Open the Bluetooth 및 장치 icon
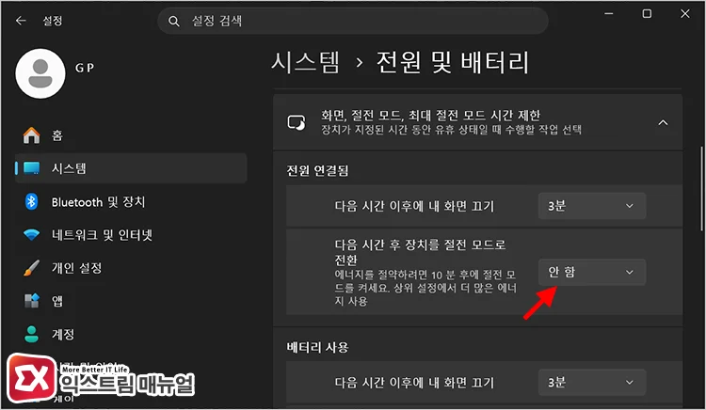 pyautogui.click(x=31, y=202)
